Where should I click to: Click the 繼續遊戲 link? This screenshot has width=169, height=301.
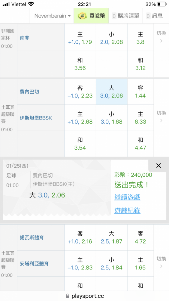pos(127,197)
